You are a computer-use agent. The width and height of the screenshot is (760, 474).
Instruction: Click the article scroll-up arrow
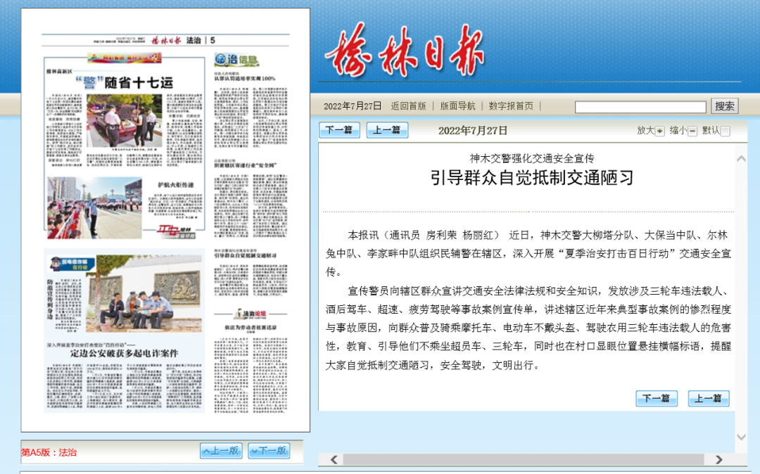[x=741, y=158]
